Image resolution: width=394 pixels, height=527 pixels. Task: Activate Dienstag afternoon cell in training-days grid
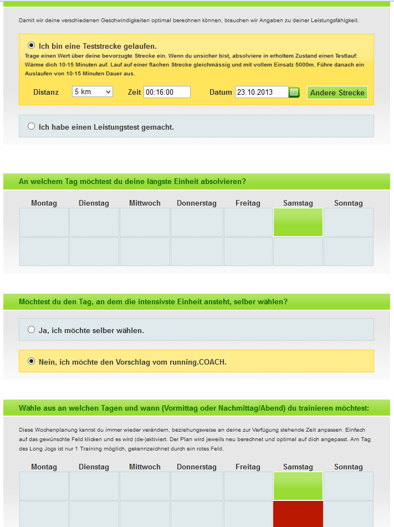coord(94,514)
